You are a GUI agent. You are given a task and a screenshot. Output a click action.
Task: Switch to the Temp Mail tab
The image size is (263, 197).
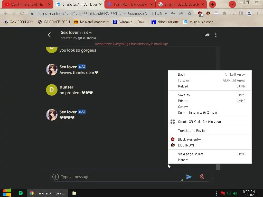tap(130, 5)
